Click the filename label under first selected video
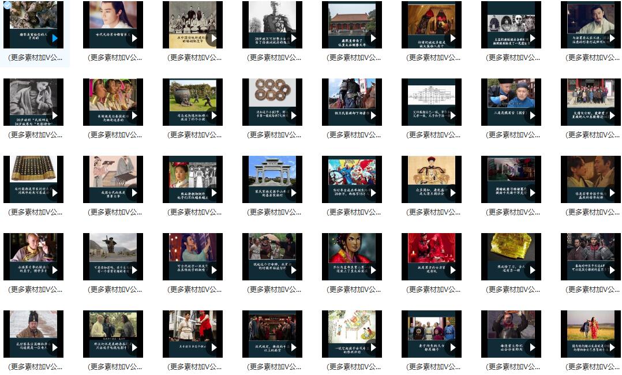Image resolution: width=622 pixels, height=375 pixels. [33, 58]
